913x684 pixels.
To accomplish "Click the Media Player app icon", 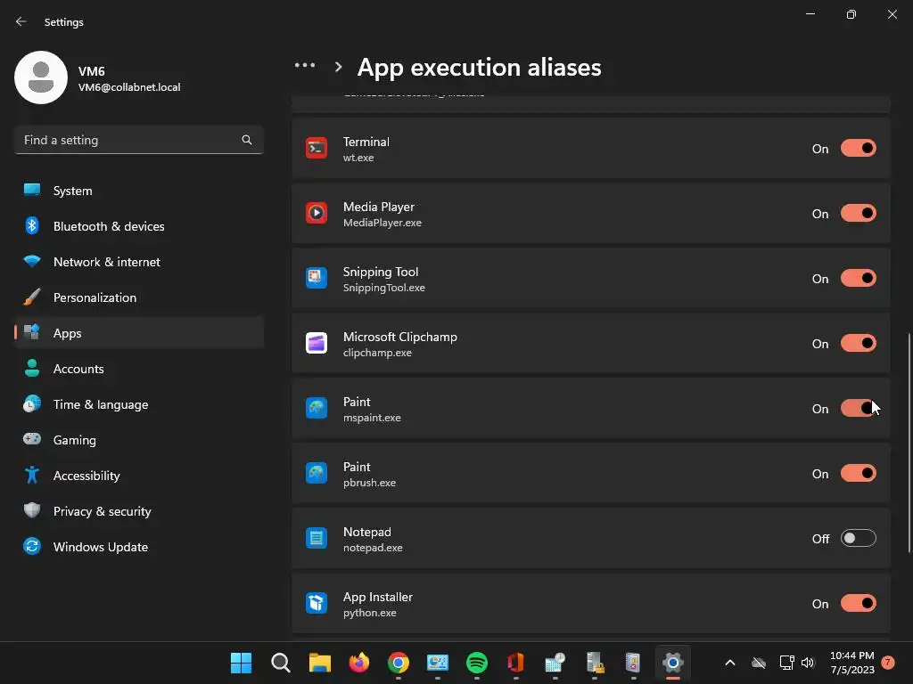I will (316, 214).
